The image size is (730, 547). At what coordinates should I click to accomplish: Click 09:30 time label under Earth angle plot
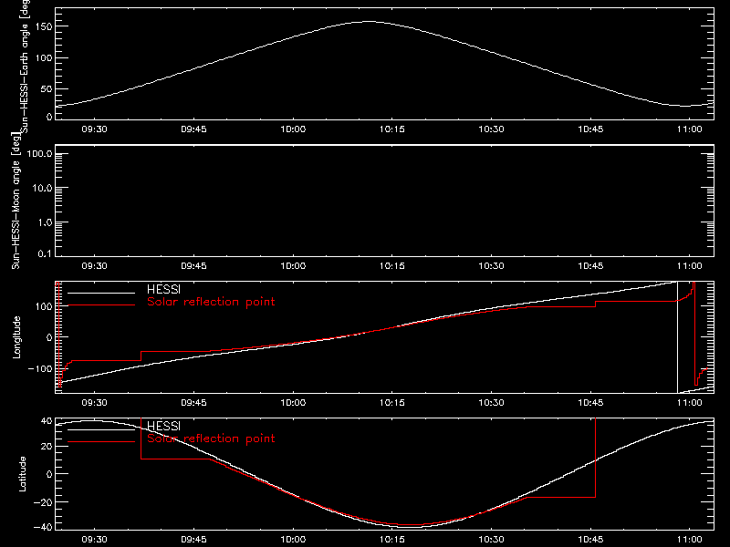coord(95,129)
